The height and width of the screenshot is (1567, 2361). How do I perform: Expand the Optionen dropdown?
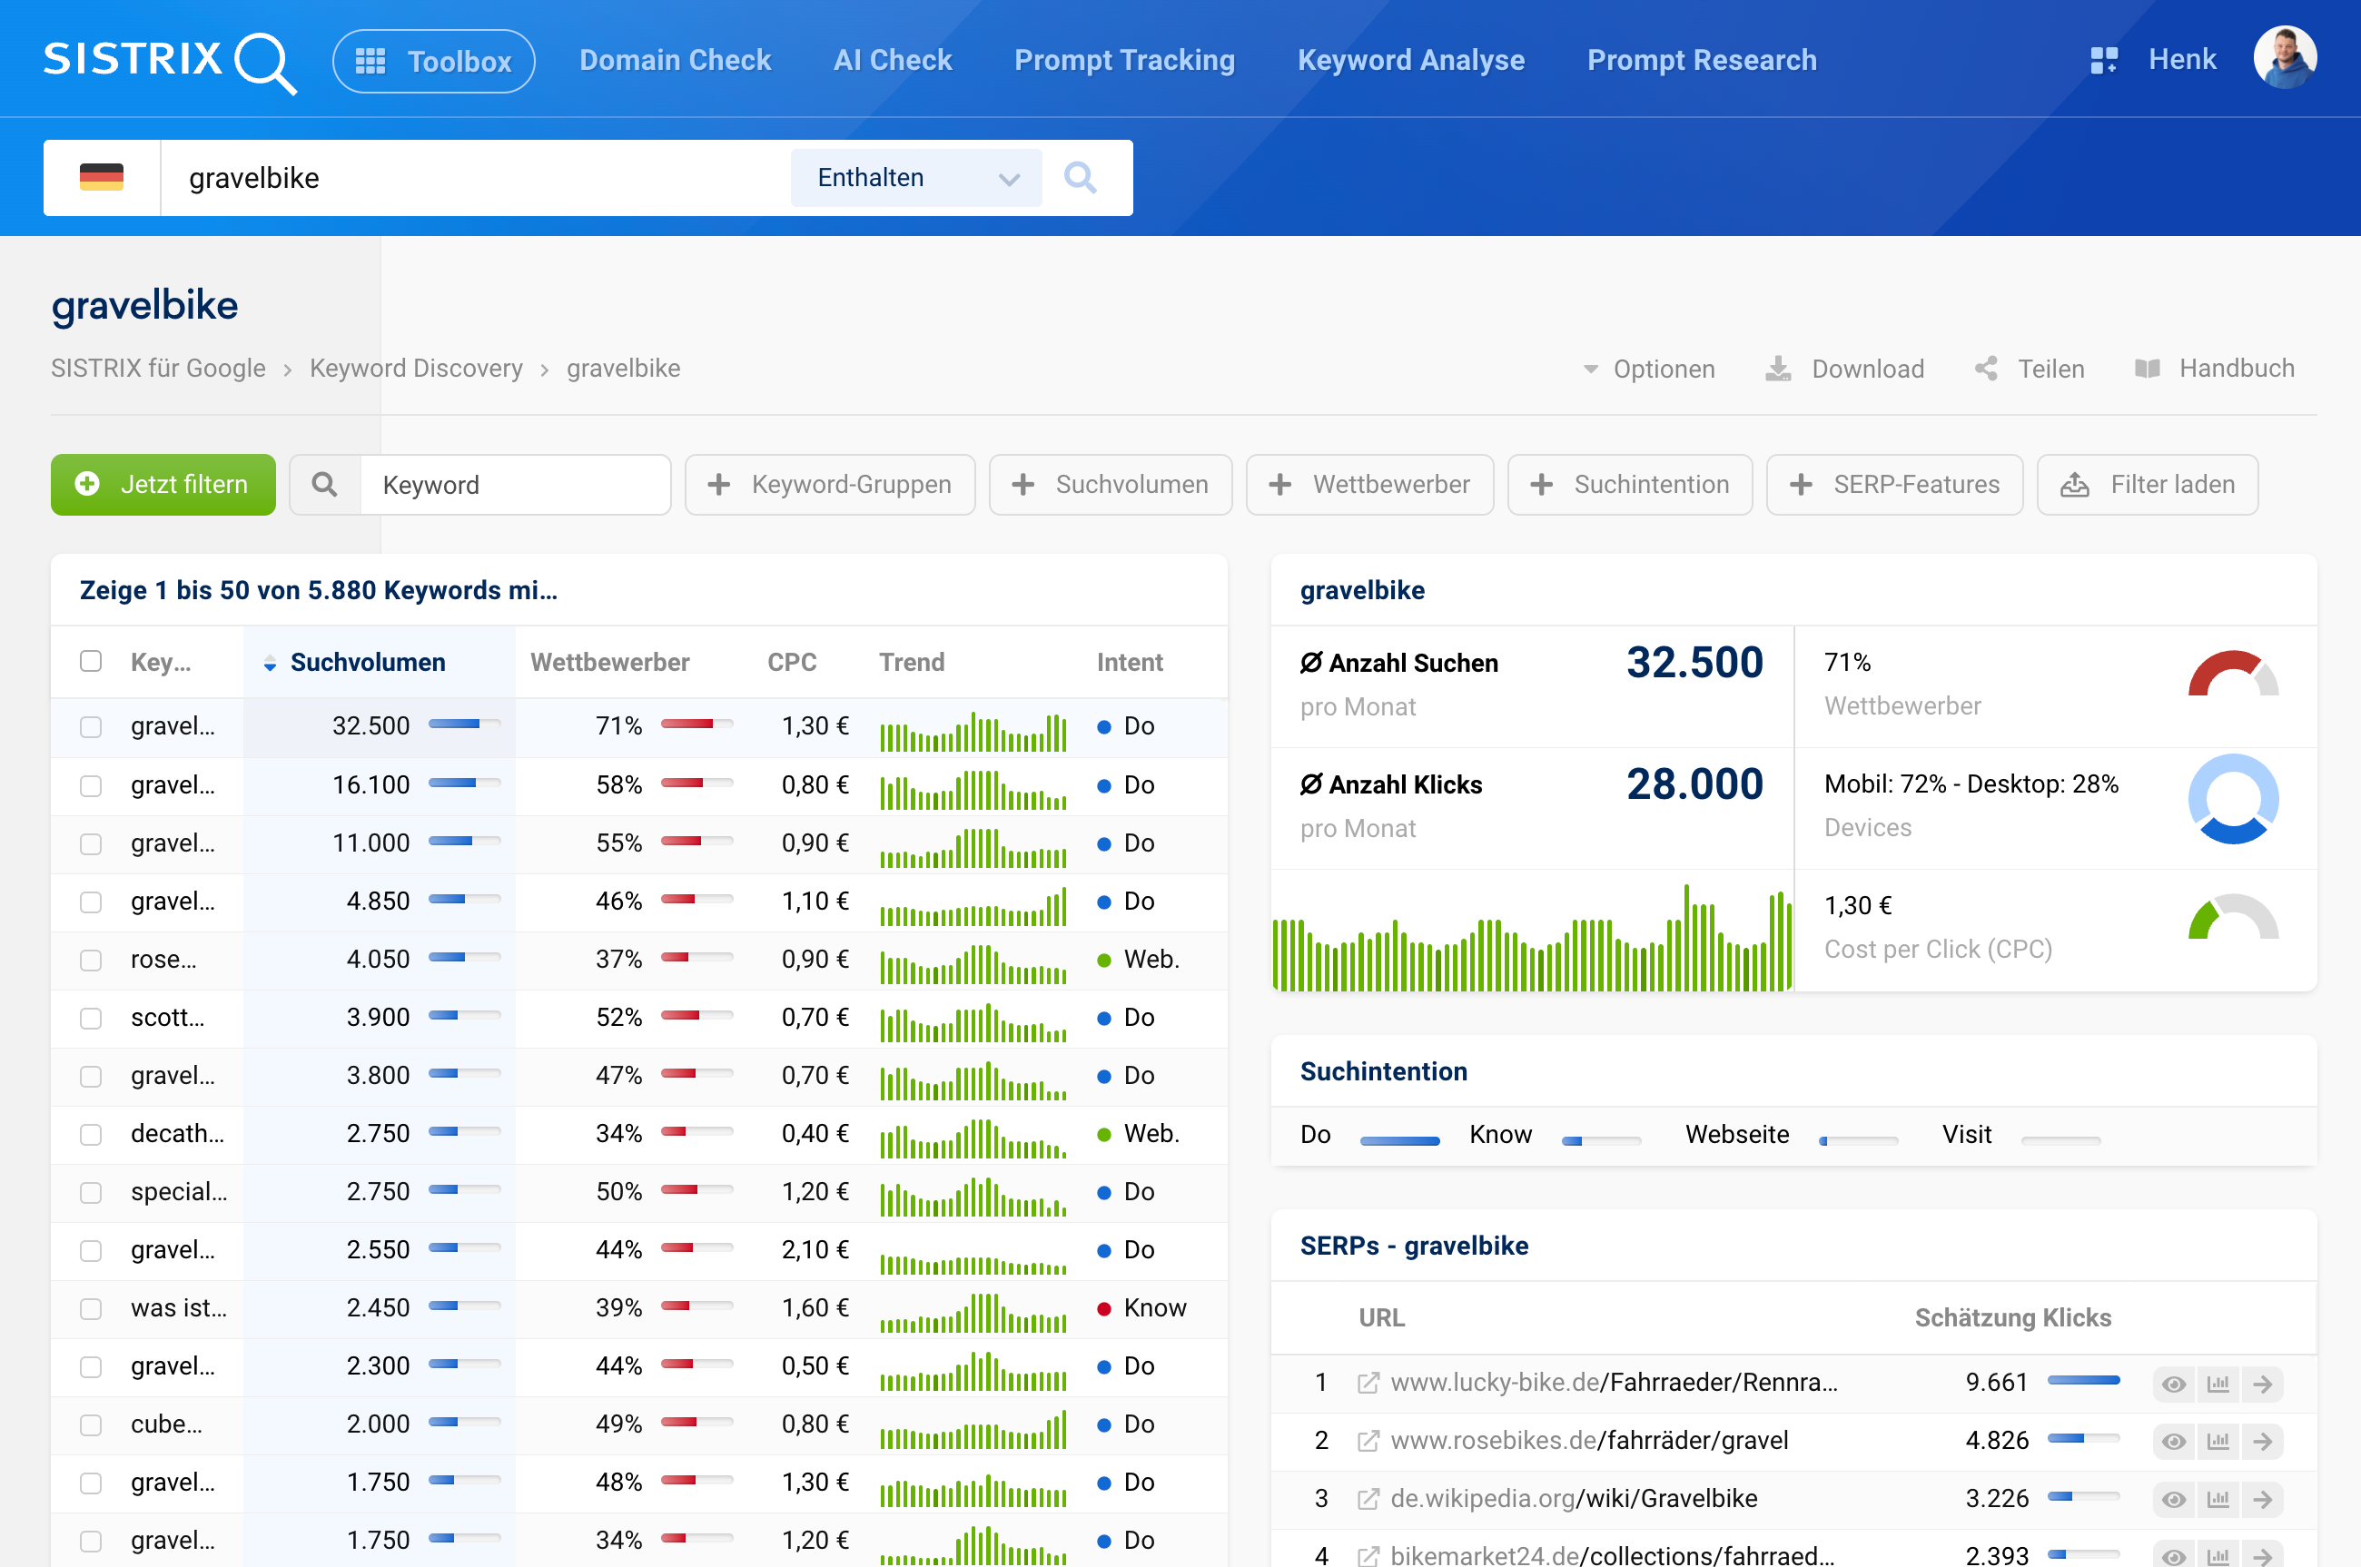[1649, 369]
